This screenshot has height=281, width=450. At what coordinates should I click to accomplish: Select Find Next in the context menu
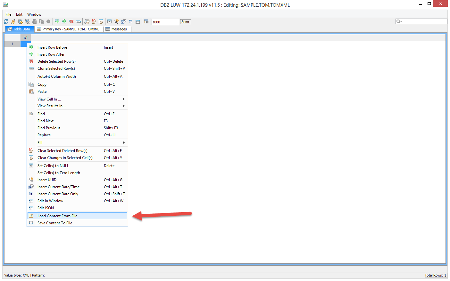pos(78,121)
